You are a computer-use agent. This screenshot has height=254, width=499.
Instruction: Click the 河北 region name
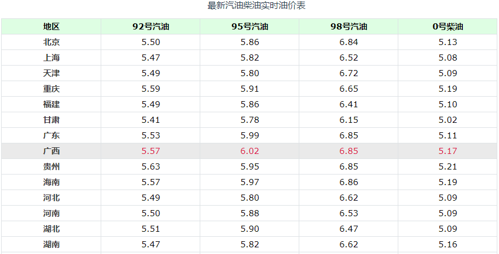51,198
